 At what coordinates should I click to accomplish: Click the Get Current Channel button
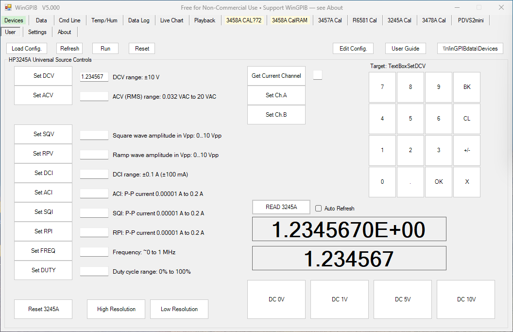coord(276,76)
